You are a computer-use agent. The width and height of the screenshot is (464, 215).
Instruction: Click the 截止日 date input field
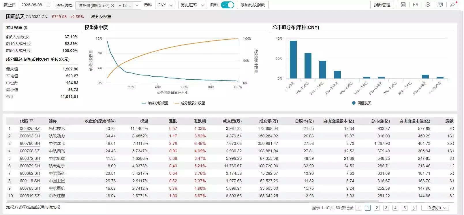tap(36, 5)
